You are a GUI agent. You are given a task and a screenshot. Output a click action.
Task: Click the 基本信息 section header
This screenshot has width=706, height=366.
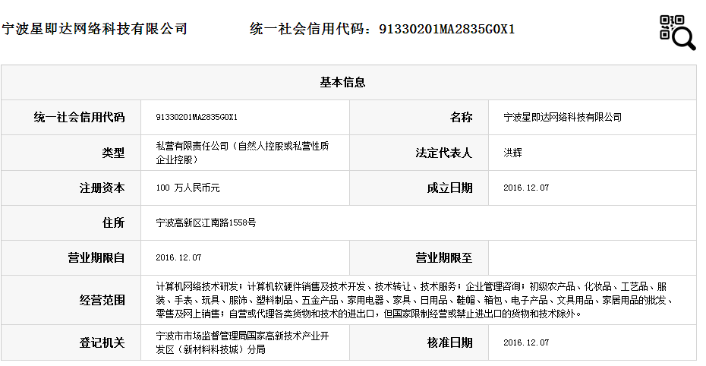pyautogui.click(x=342, y=82)
